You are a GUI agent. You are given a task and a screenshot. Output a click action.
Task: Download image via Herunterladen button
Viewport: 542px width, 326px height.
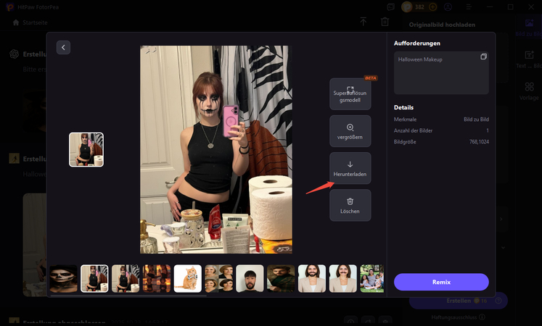[x=350, y=168]
